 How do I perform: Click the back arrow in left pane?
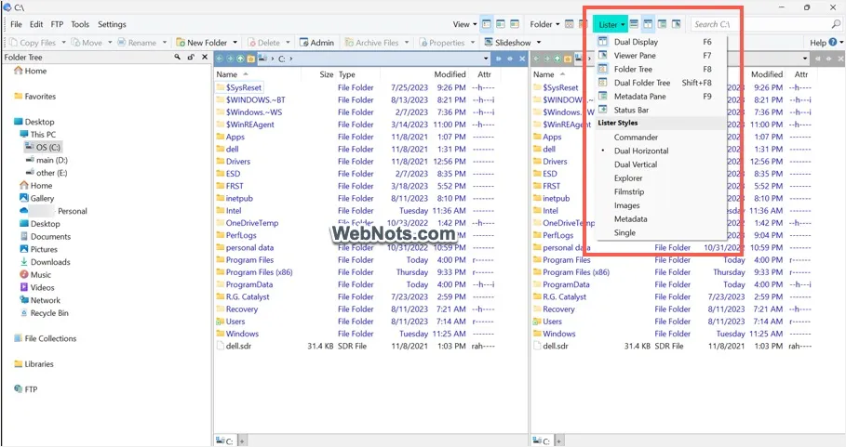pos(220,59)
